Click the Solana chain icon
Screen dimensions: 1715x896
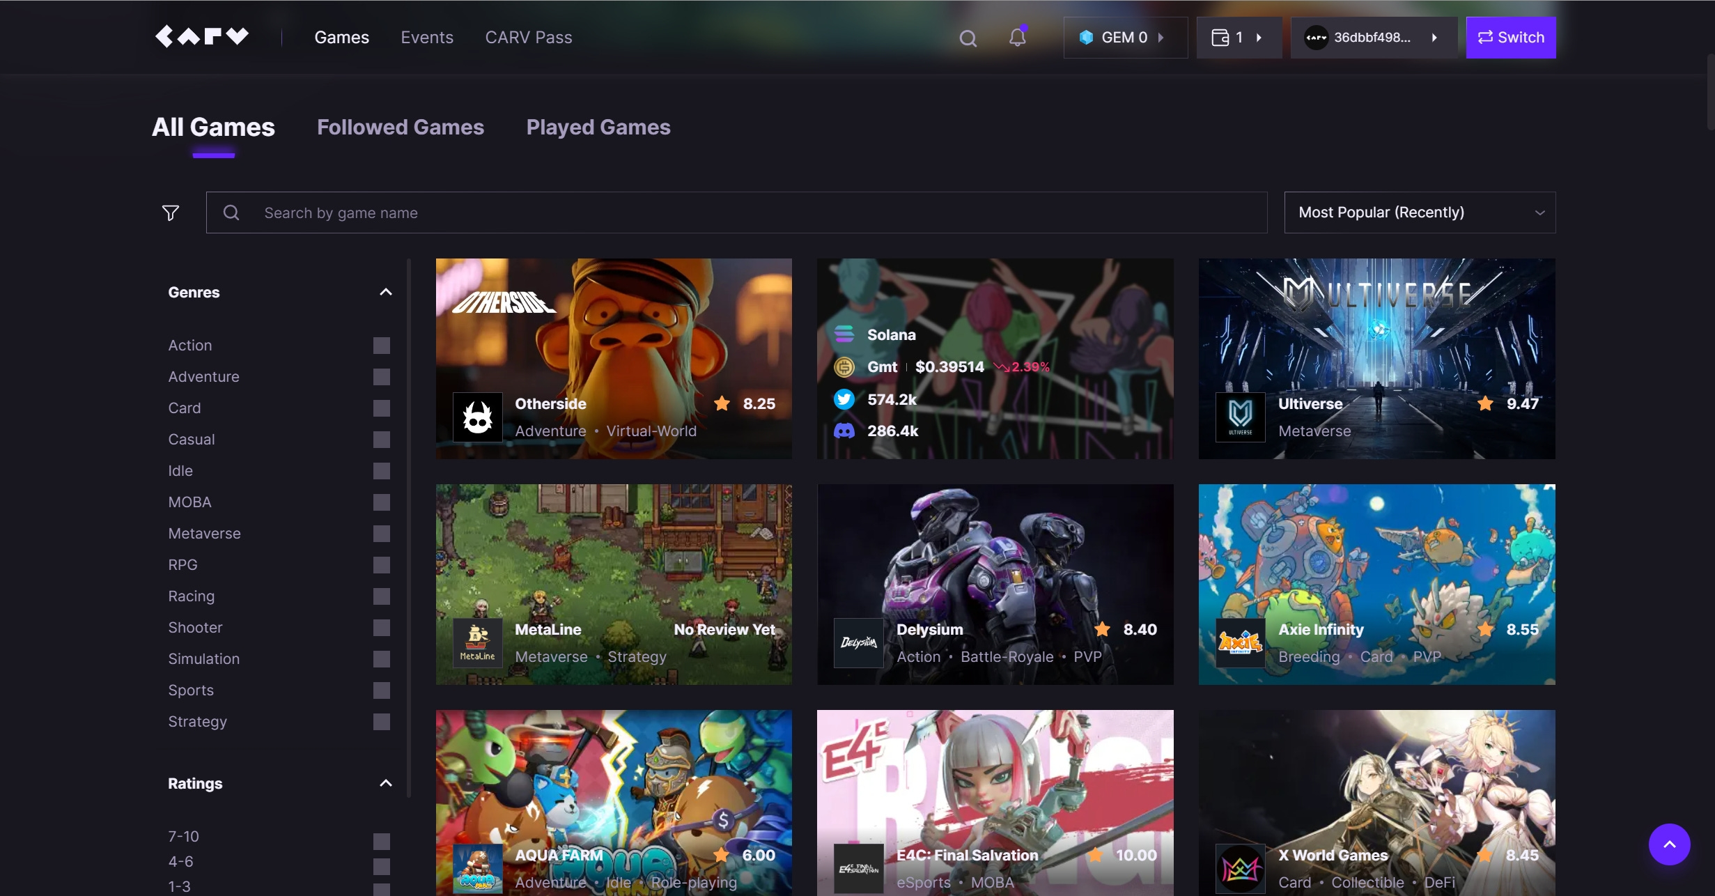coord(844,334)
